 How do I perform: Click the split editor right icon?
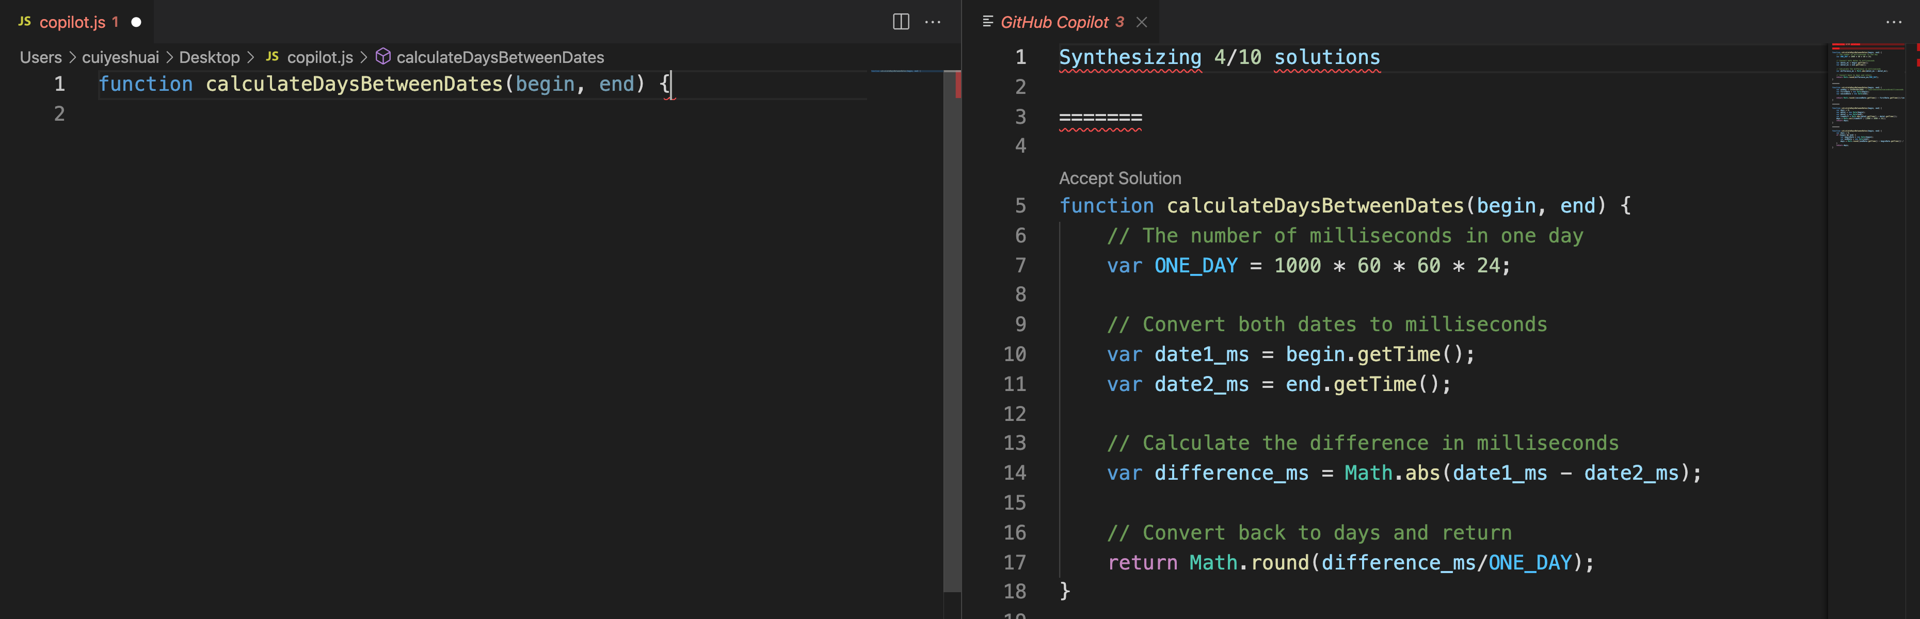(900, 22)
